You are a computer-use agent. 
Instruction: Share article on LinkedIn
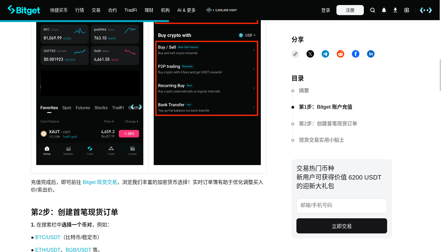coord(371,54)
